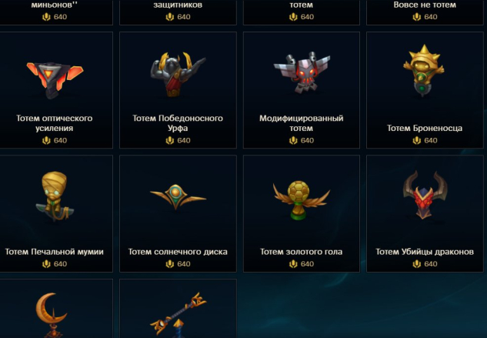Open the golden Тотем Броненосца icon
The height and width of the screenshot is (338, 487).
(424, 71)
